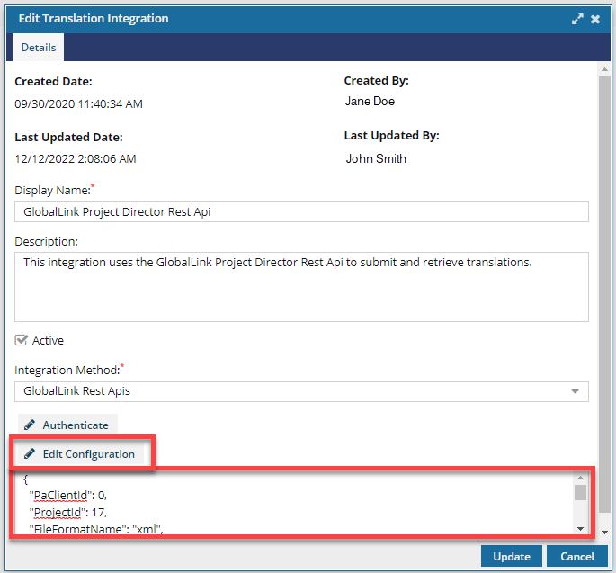Screen dimensions: 616x573
Task: Click the Created Date label
Action: (x=53, y=81)
